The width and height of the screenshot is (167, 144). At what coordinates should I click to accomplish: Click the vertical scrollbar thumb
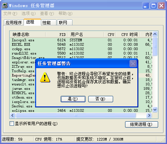[x=155, y=46]
